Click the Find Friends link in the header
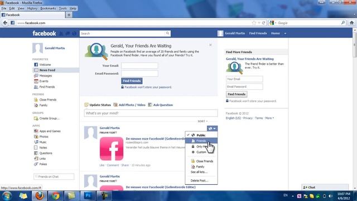Viewport: 357px width, 201px height. point(258,33)
